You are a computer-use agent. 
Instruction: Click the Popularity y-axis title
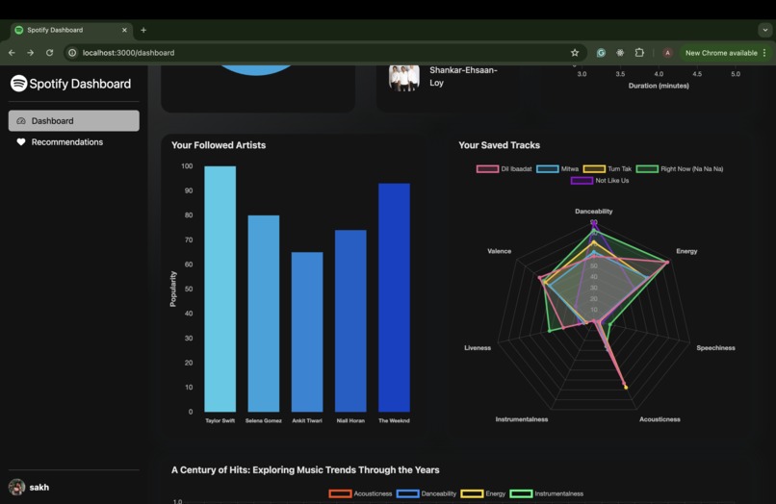click(172, 289)
